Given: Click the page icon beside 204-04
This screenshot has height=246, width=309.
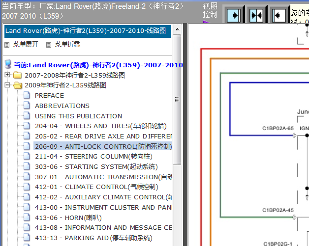Looking at the screenshot, I should click(27, 126).
